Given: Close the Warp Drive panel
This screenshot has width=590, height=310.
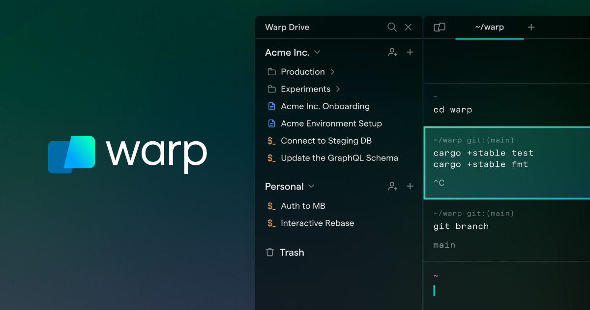Looking at the screenshot, I should point(408,27).
